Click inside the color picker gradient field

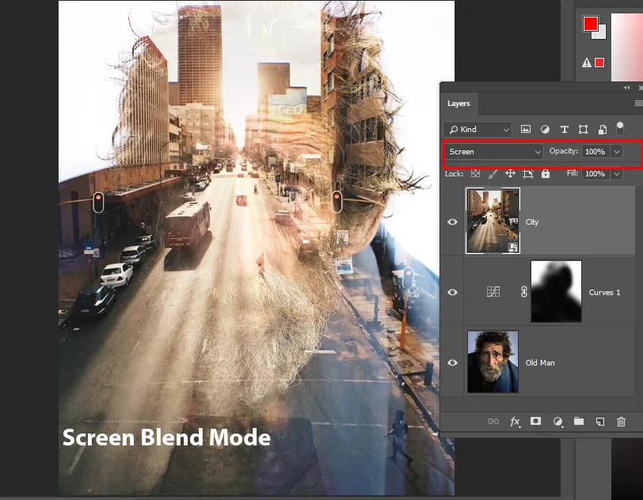pos(627,47)
